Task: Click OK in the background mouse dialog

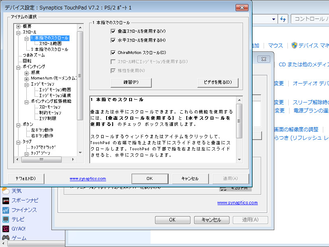Action: tap(172, 220)
